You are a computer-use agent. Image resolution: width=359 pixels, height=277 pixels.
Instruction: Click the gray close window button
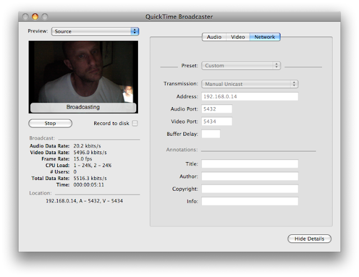coord(25,16)
